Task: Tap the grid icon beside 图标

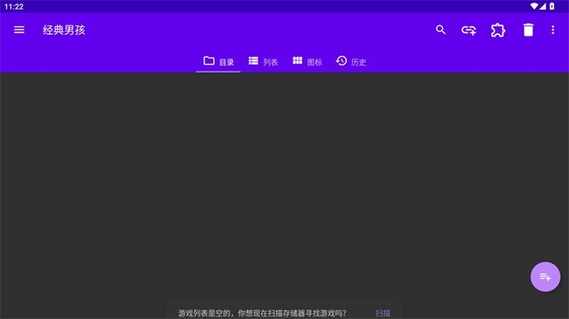Action: 298,60
